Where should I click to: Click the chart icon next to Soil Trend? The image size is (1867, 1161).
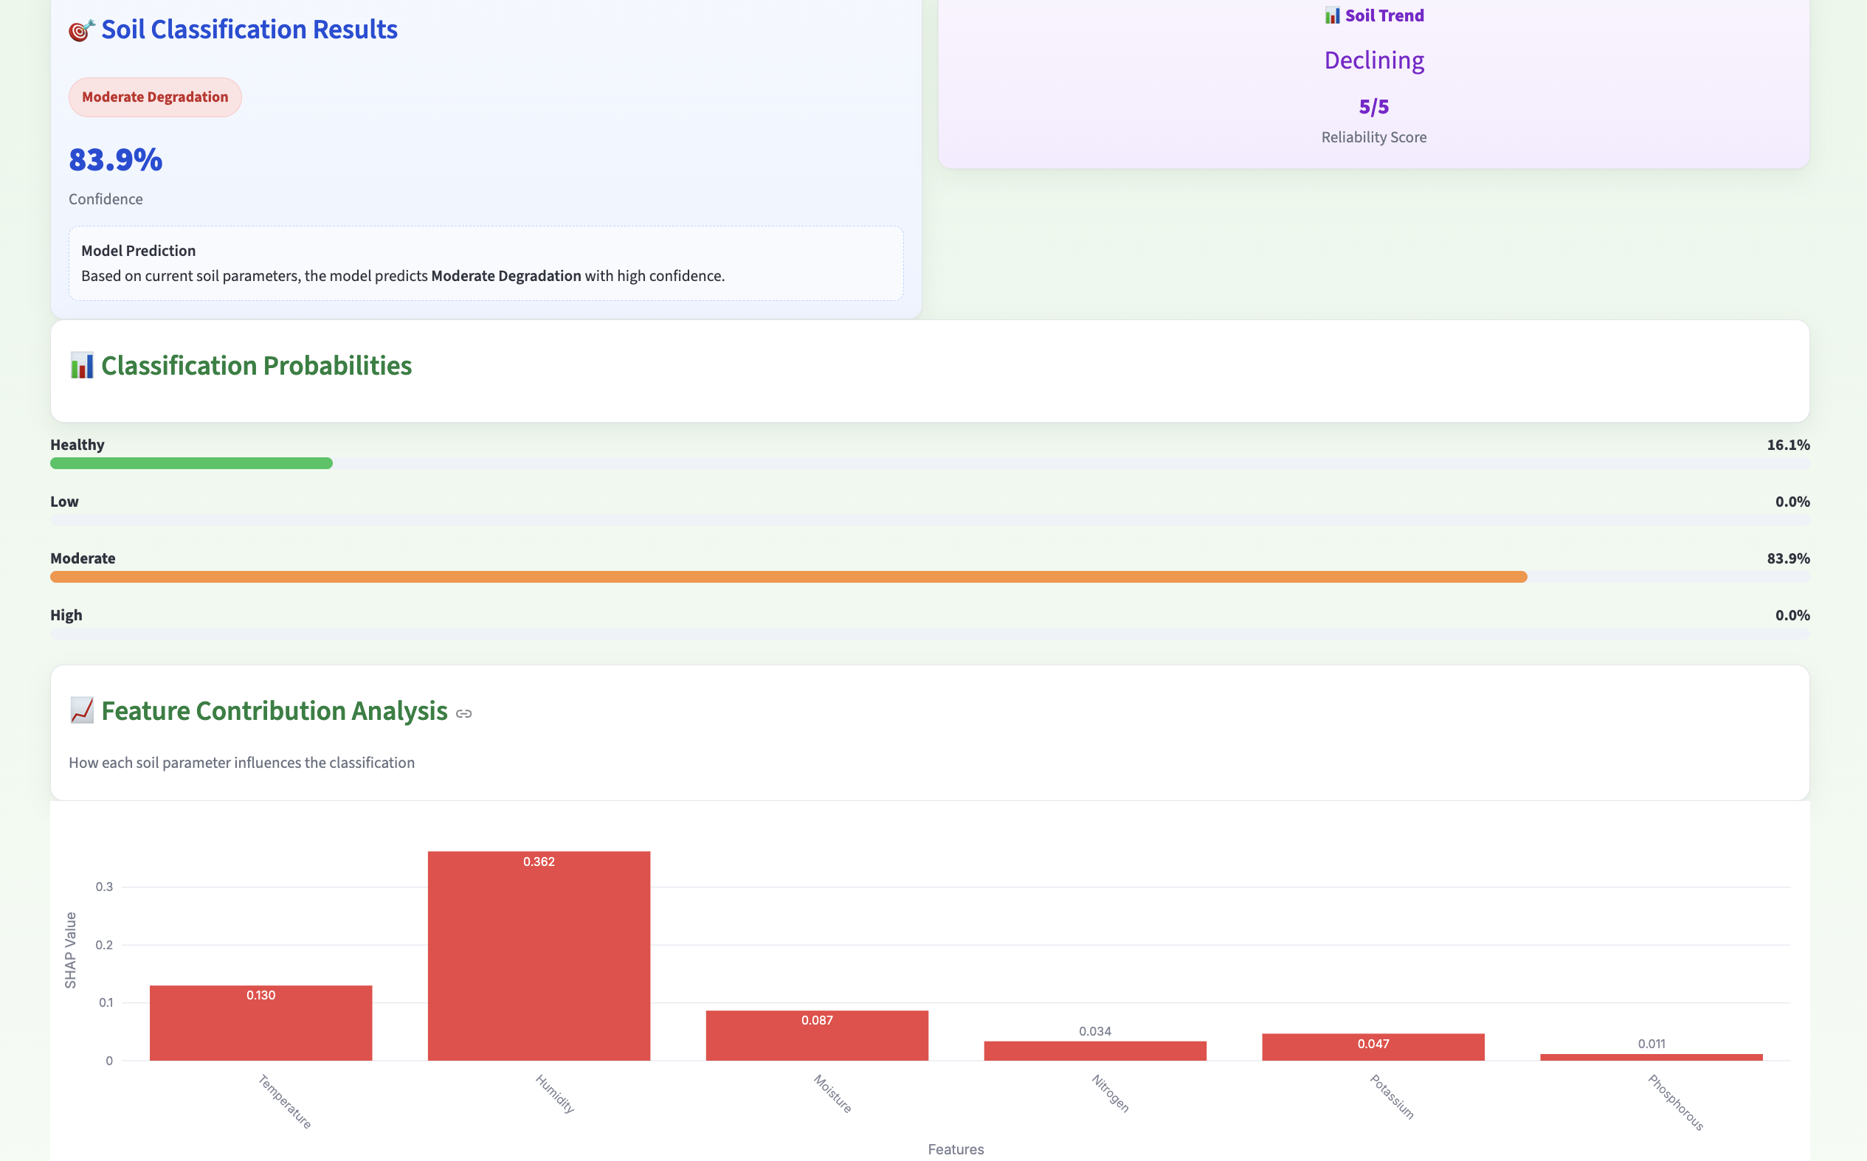pyautogui.click(x=1332, y=15)
